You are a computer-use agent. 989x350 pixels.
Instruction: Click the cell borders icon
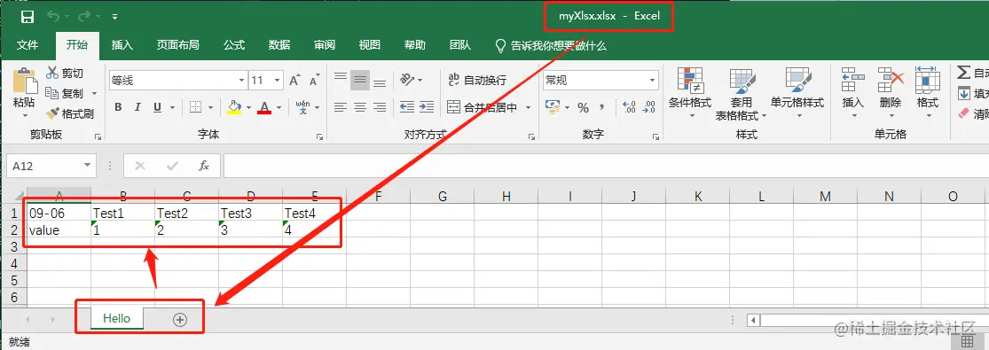tap(195, 107)
